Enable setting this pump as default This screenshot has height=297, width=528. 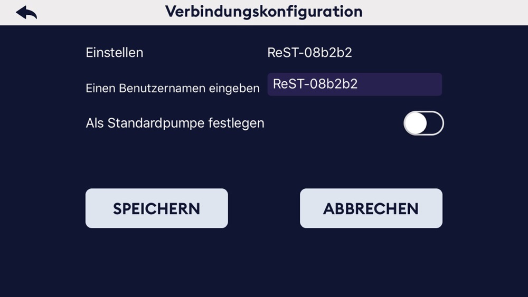423,123
